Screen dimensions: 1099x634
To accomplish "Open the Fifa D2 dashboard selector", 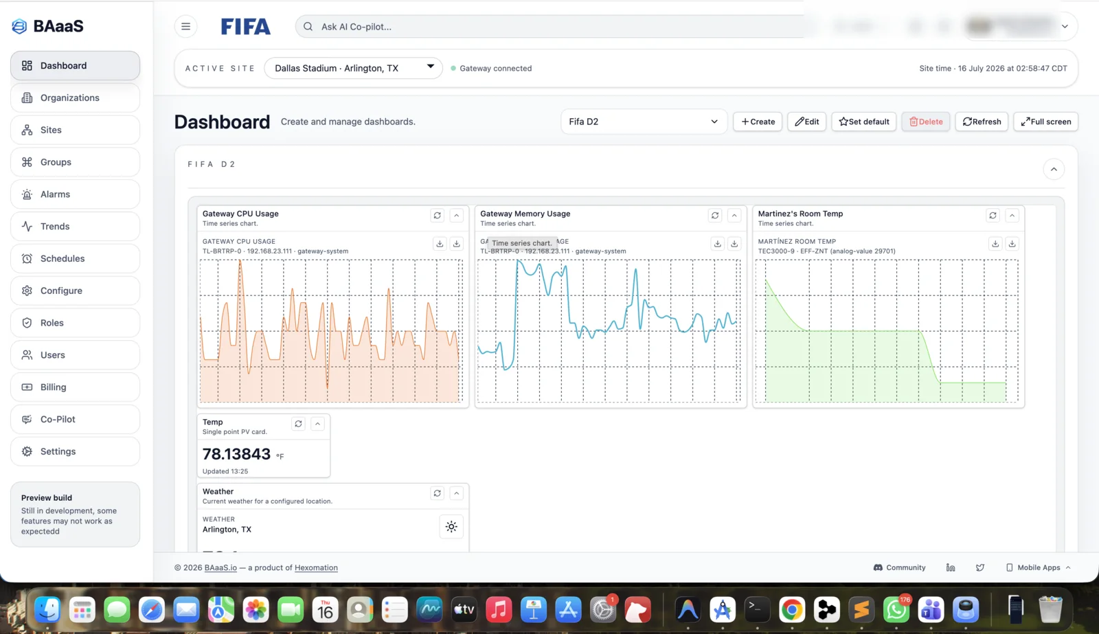I will pos(644,122).
